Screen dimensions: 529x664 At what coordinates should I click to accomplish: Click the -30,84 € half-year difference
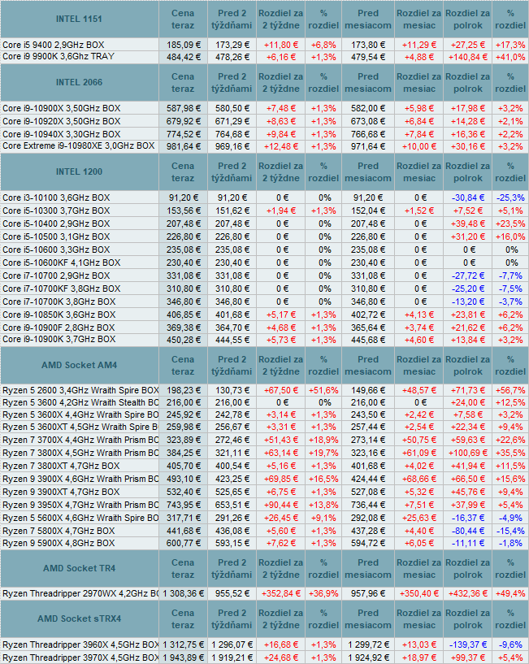point(468,197)
